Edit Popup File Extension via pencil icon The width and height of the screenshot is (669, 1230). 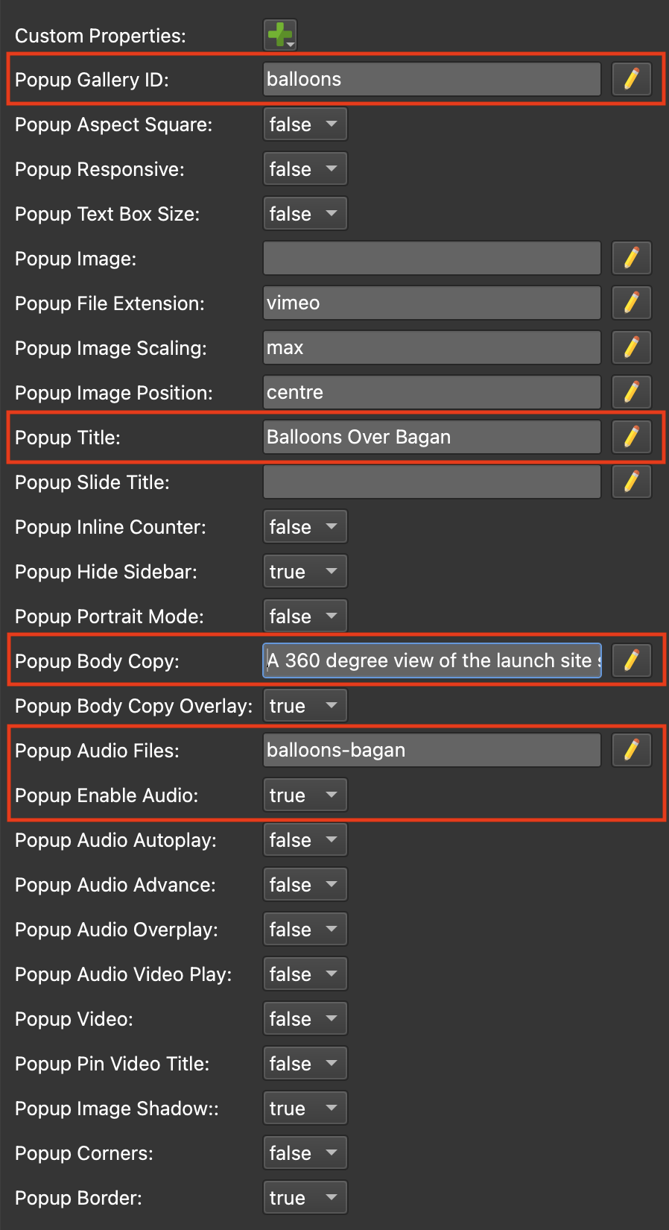point(632,303)
